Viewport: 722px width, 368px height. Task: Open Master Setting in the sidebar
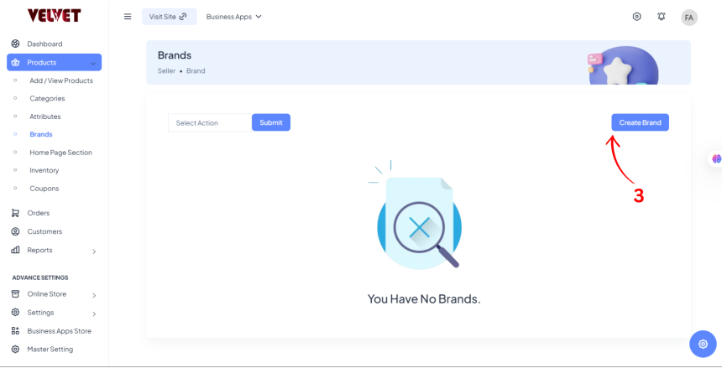pos(50,350)
